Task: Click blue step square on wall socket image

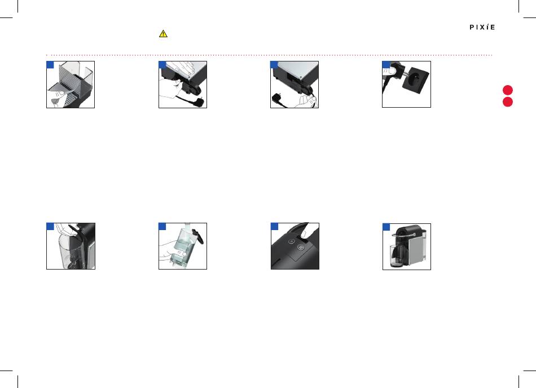Action: point(386,65)
